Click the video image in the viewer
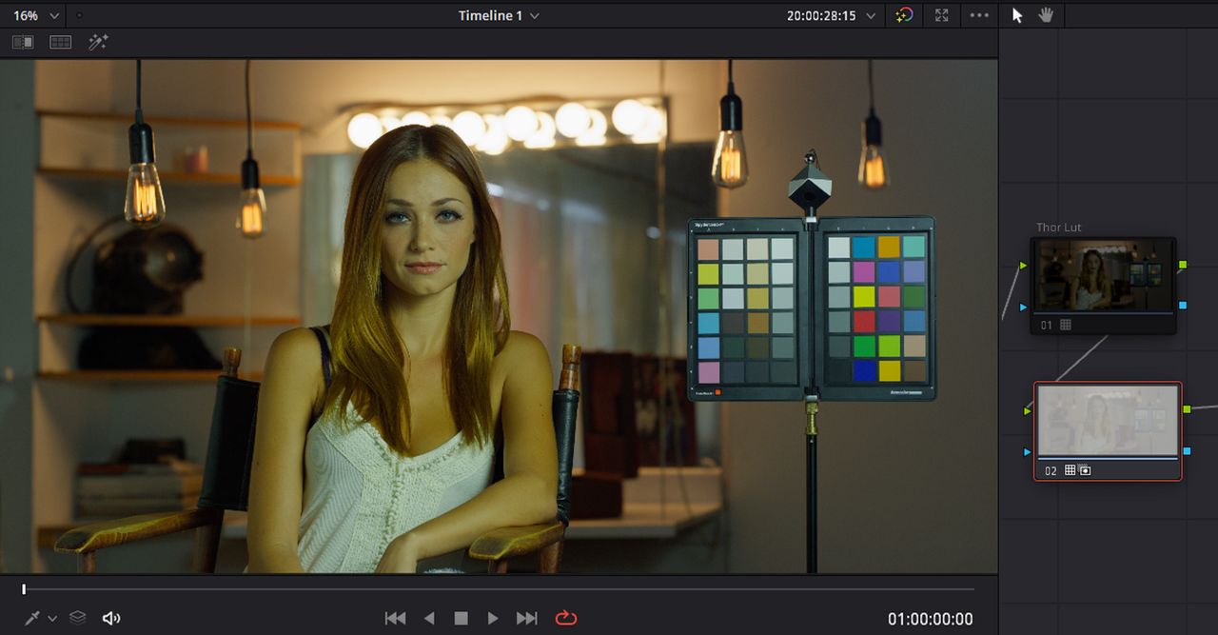 click(x=499, y=317)
